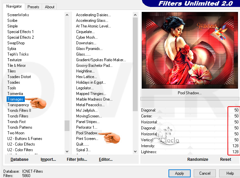Screen dimensions: 240x178
Task: Open Filter Info dialog
Action: (x=77, y=159)
